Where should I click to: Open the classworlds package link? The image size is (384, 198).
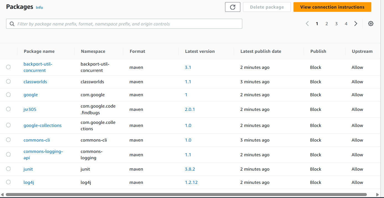(35, 82)
